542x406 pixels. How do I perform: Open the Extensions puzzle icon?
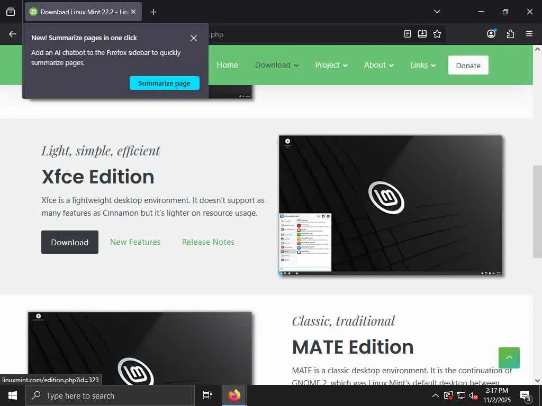[x=510, y=34]
